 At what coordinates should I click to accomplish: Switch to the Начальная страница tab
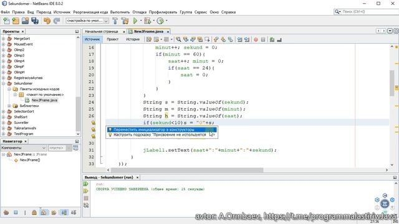coord(102,32)
